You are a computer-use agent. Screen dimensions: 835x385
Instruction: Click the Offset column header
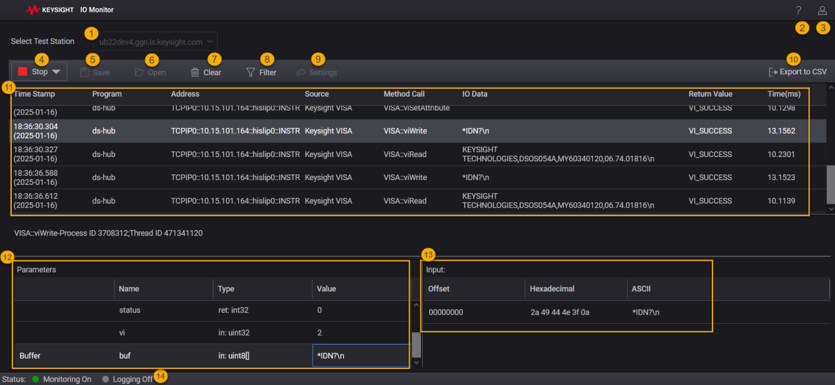[x=438, y=288]
